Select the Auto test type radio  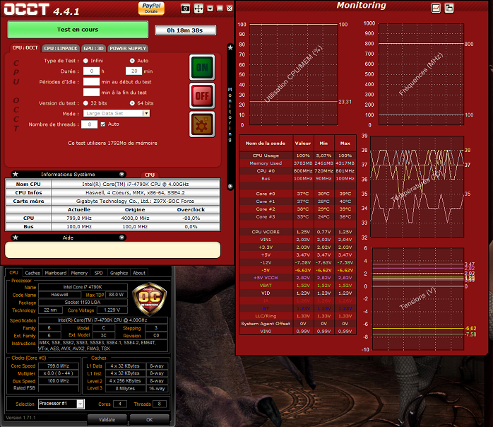coord(132,61)
